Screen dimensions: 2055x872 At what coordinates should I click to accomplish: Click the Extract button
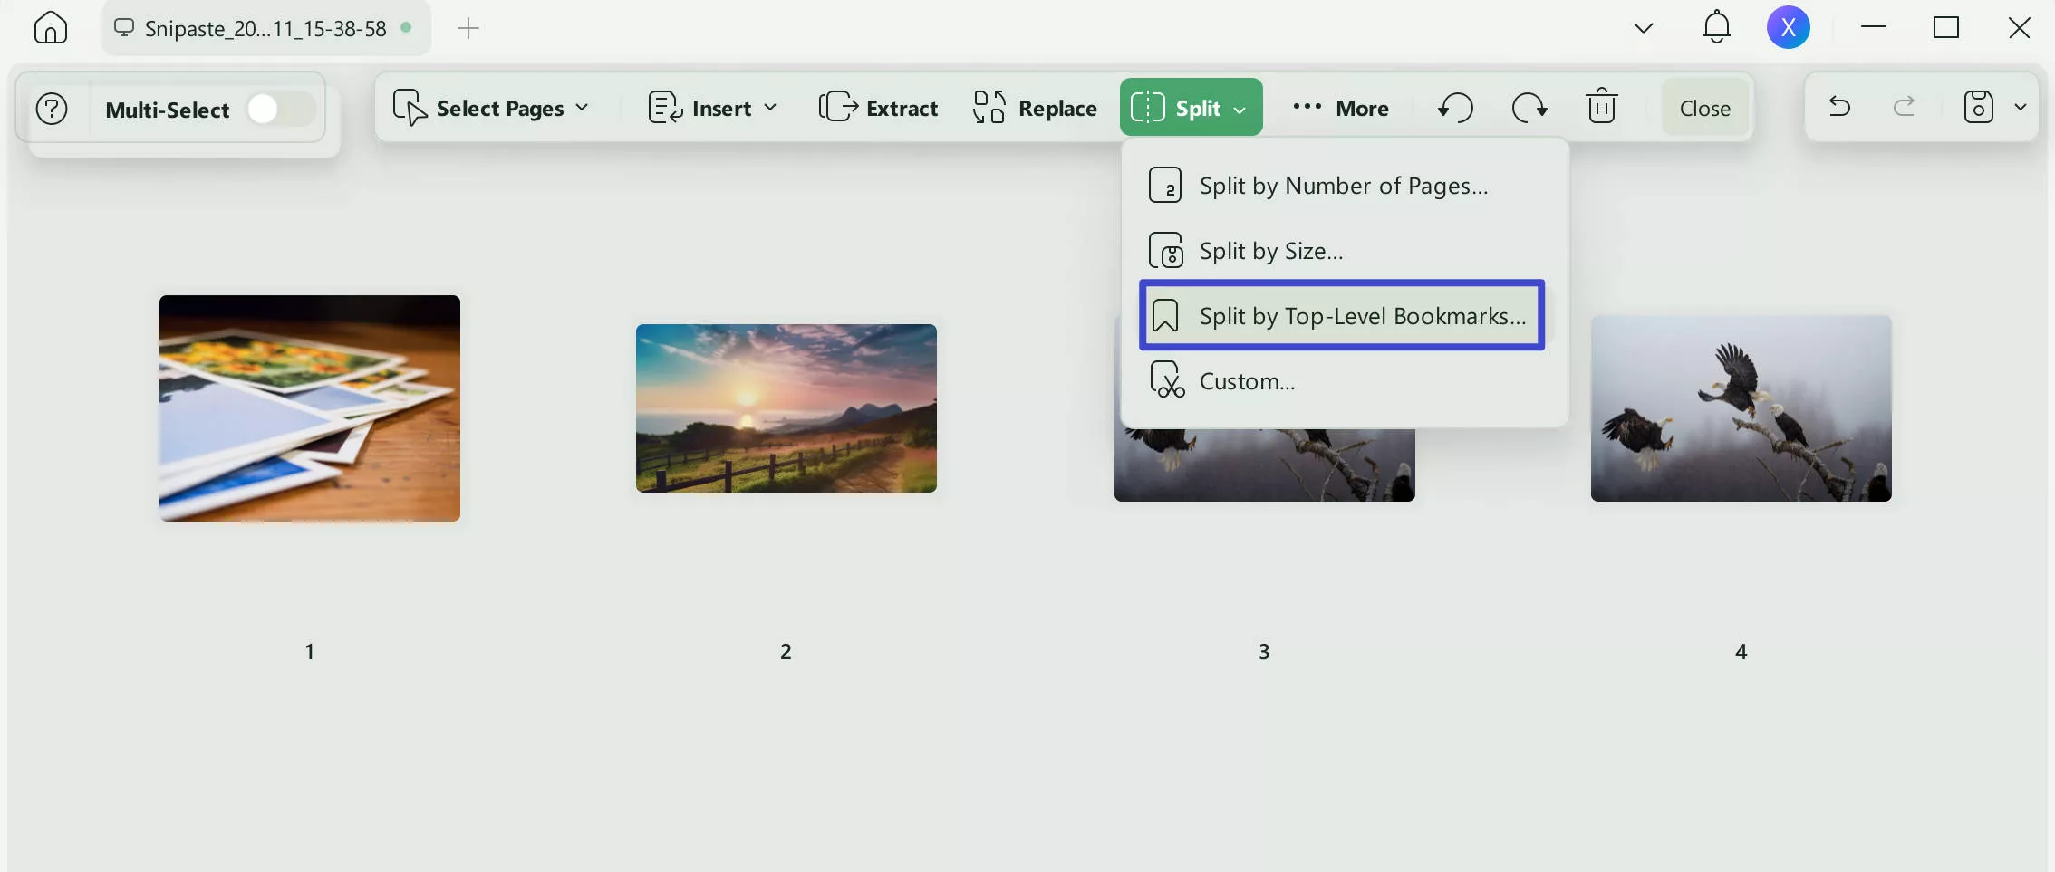(x=878, y=108)
